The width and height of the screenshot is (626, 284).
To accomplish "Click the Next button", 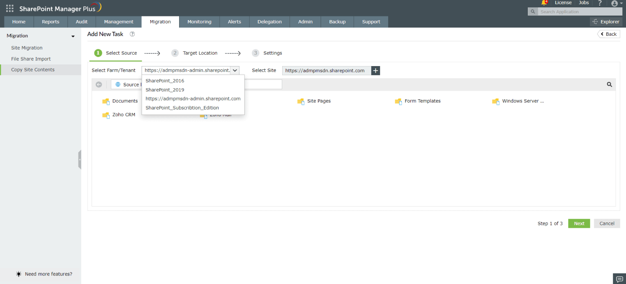I will 579,224.
